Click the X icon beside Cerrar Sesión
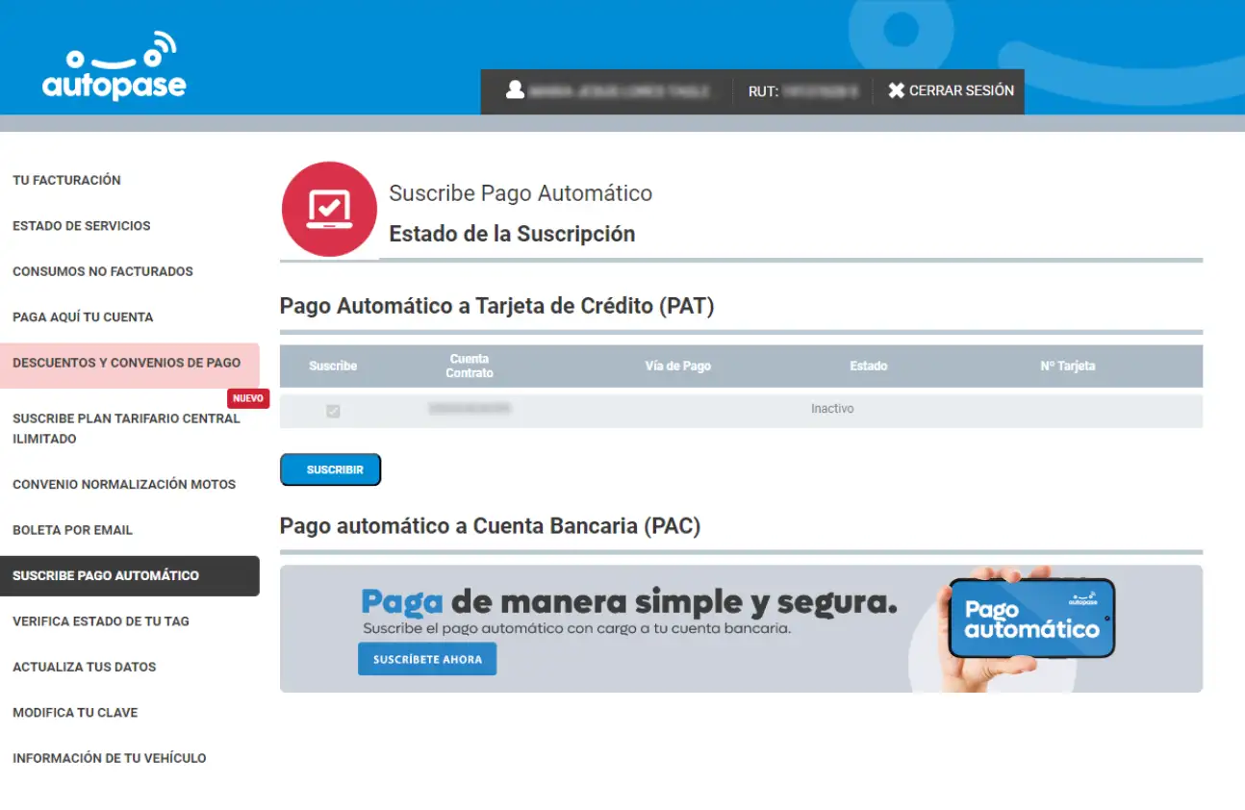The width and height of the screenshot is (1245, 810). tap(896, 90)
